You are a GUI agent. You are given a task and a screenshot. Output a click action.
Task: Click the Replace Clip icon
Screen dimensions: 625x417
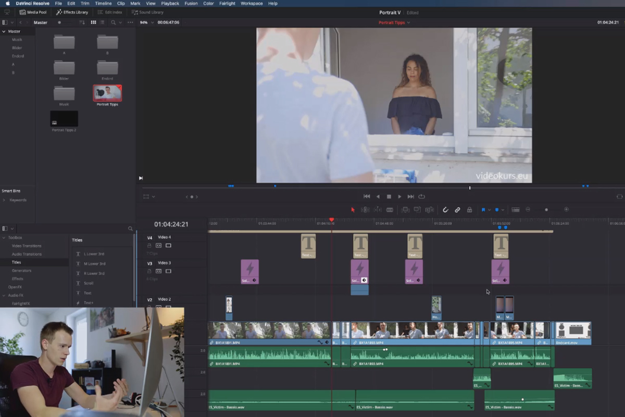pyautogui.click(x=429, y=210)
